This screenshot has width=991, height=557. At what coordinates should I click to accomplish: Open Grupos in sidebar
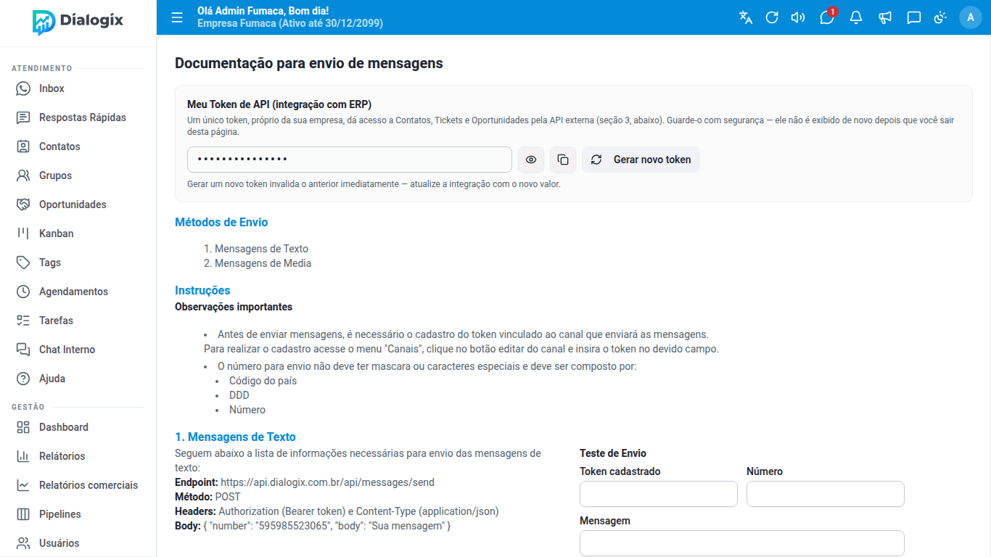point(78,176)
